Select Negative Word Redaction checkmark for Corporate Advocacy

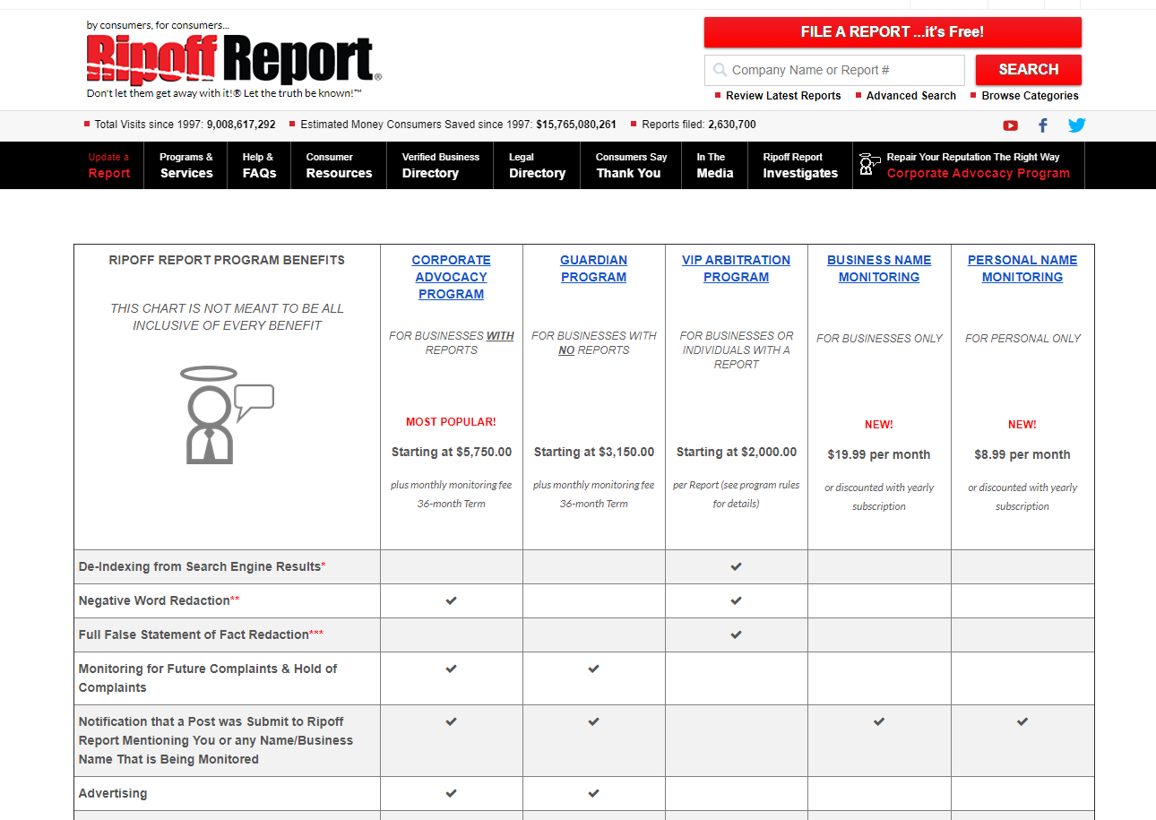451,600
